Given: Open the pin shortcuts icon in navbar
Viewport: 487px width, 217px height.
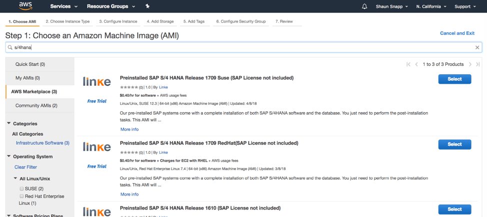Looking at the screenshot, I should point(147,6).
